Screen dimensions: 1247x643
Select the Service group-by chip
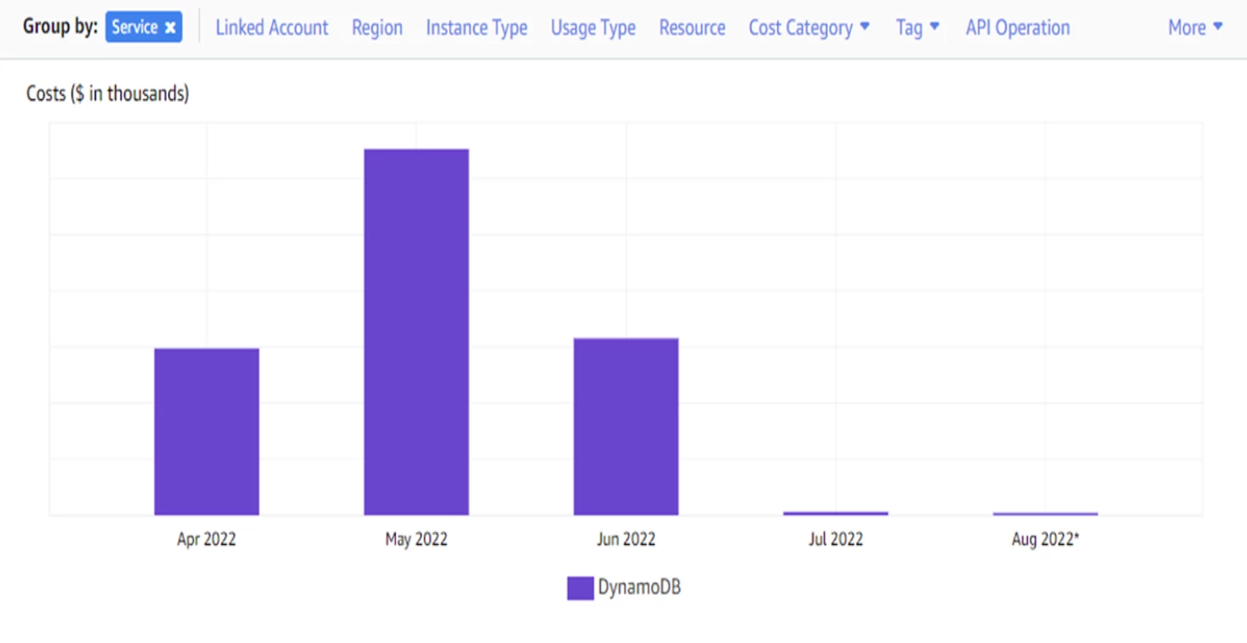[x=143, y=28]
